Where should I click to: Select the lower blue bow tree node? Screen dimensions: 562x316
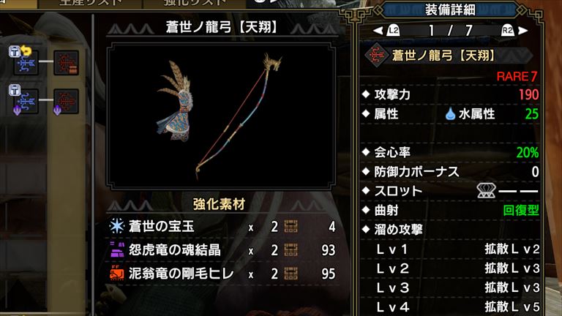click(26, 101)
